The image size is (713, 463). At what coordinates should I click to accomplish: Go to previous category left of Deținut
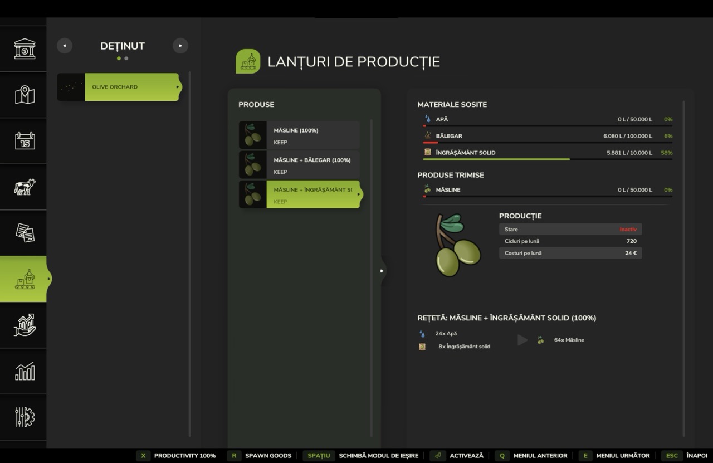[x=65, y=46]
